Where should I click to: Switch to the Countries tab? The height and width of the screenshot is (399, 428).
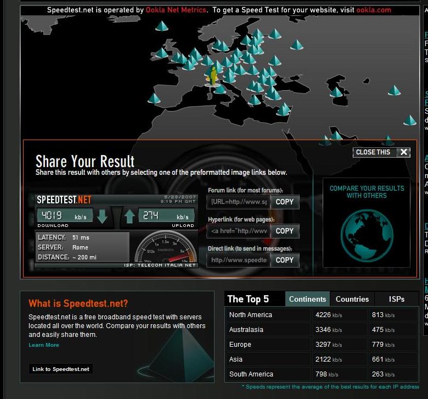352,299
